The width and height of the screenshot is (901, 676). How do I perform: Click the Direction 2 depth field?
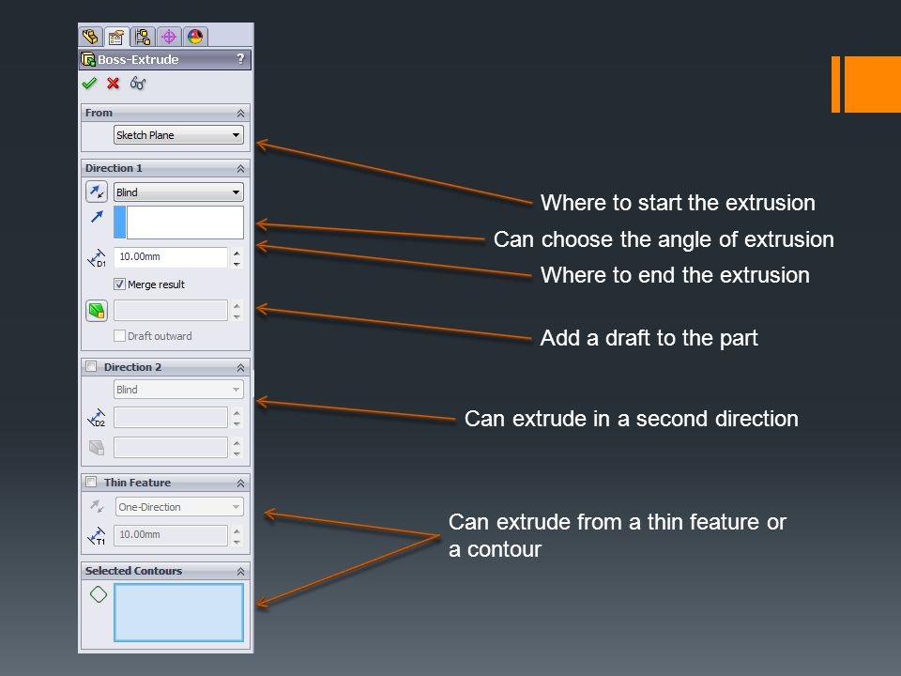coord(171,417)
